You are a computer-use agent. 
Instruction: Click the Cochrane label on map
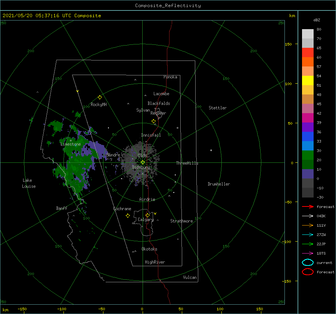(122, 209)
